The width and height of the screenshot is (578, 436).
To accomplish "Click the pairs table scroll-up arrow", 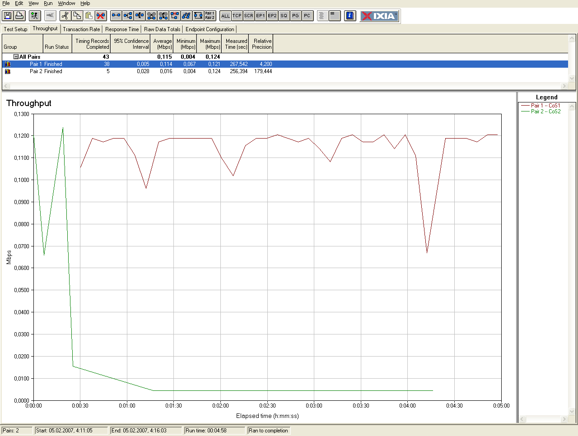I will (572, 38).
